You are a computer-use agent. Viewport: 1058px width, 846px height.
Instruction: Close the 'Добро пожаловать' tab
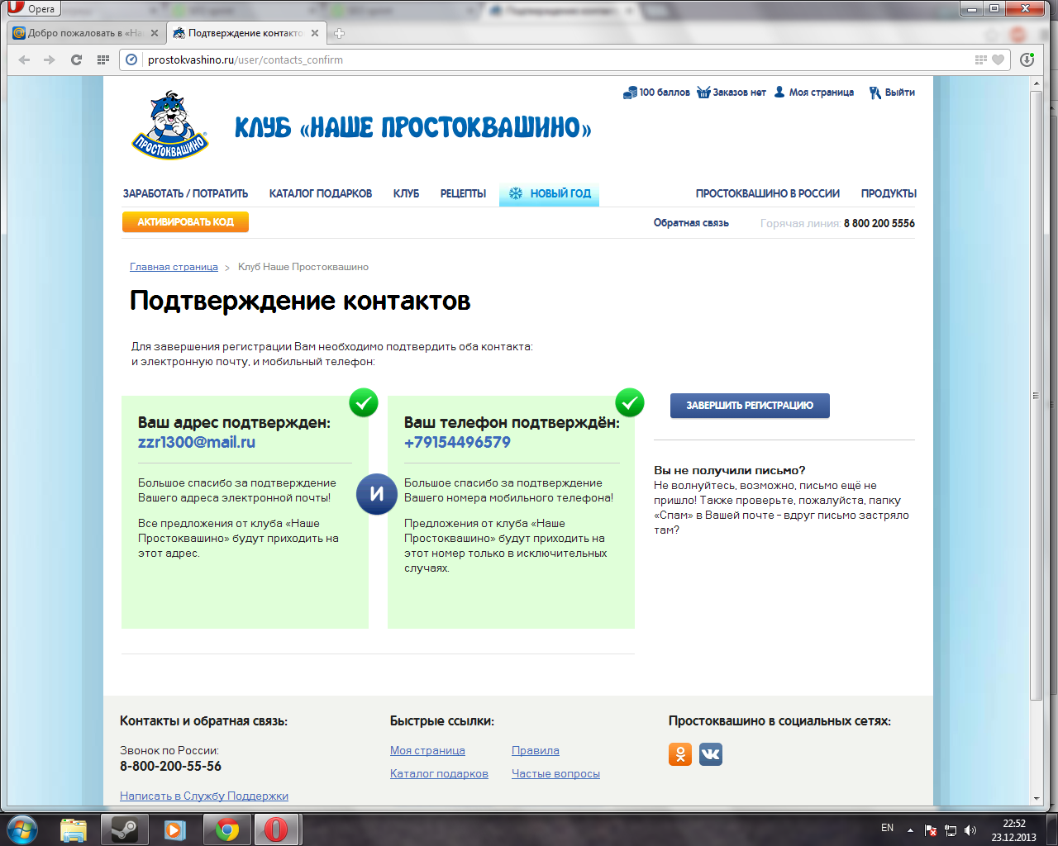coord(155,33)
